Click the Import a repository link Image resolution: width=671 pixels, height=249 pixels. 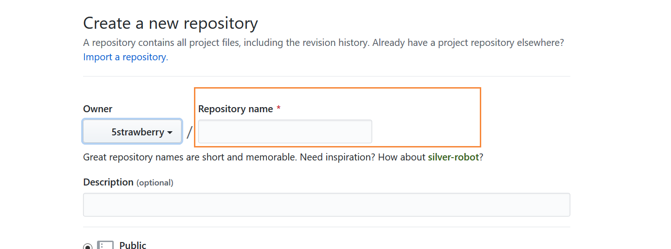(126, 57)
